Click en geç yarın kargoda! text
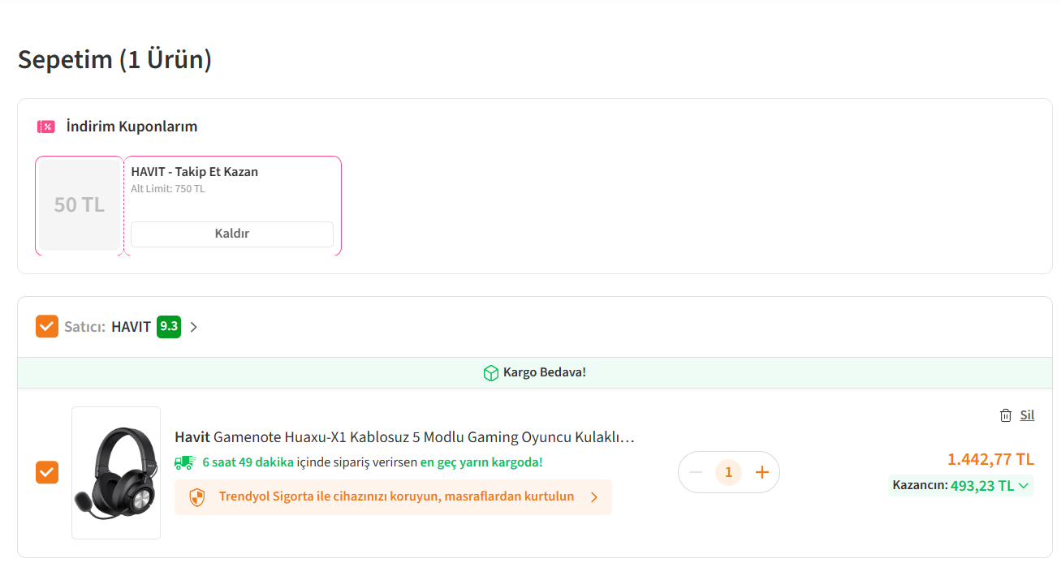This screenshot has width=1061, height=580. pos(481,462)
